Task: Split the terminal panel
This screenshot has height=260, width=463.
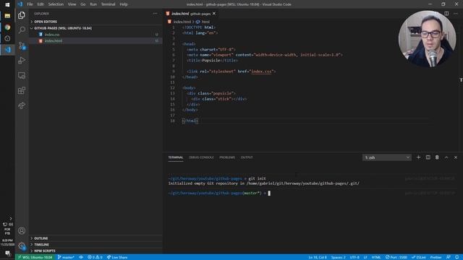Action: click(428, 157)
